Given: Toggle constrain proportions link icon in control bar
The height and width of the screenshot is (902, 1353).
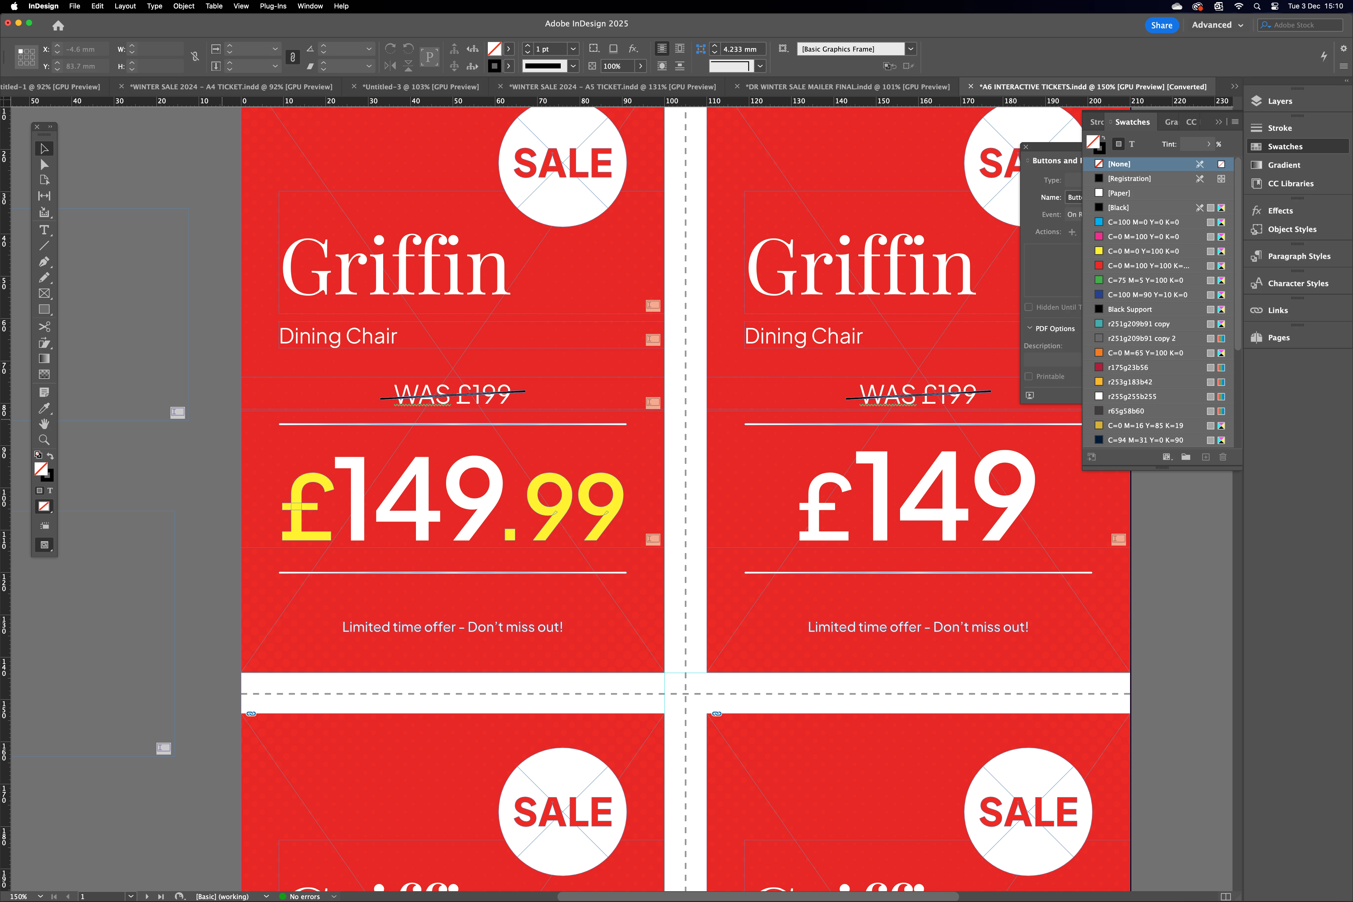Looking at the screenshot, I should point(293,57).
